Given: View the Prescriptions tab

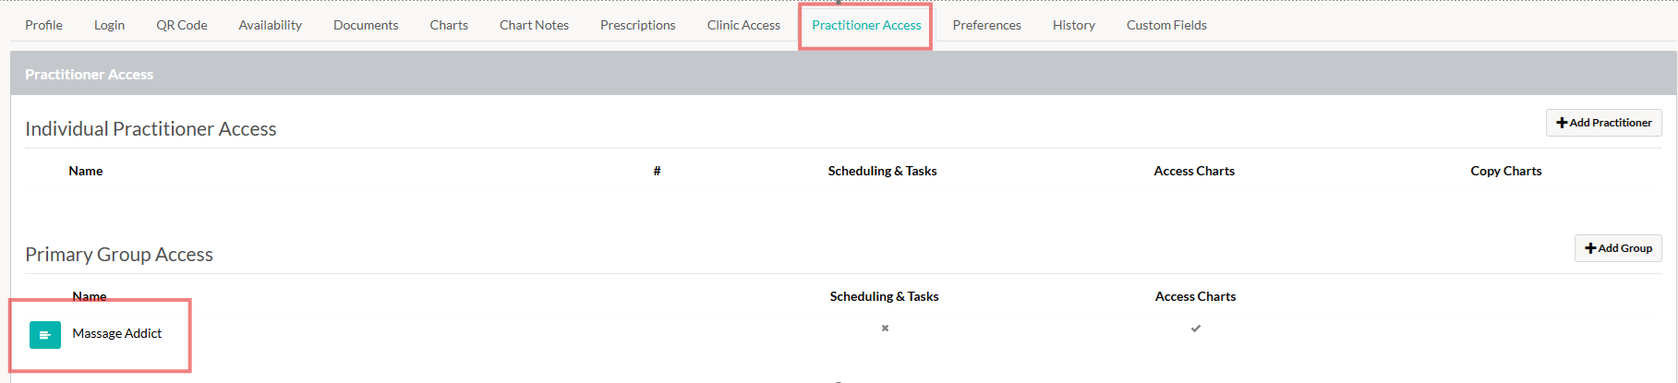Looking at the screenshot, I should coord(637,25).
